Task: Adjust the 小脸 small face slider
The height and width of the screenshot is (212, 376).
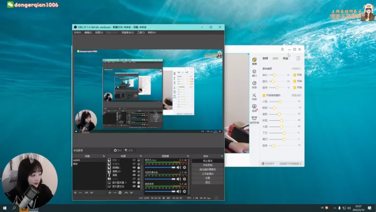Action: point(282,102)
